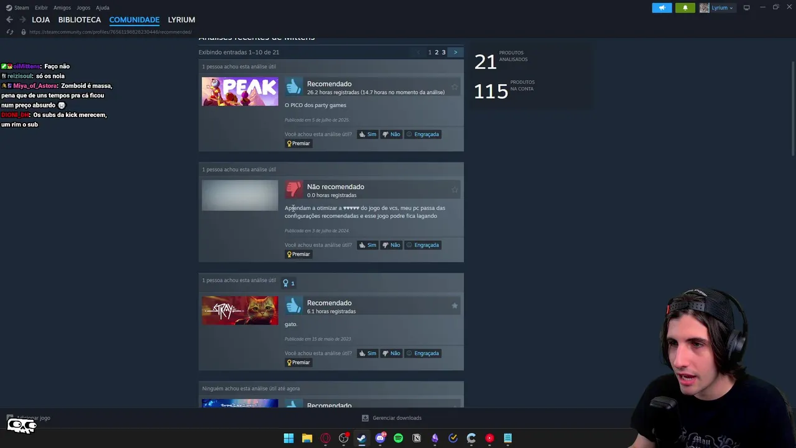Open the Amigos menu
The width and height of the screenshot is (796, 448).
coord(62,7)
